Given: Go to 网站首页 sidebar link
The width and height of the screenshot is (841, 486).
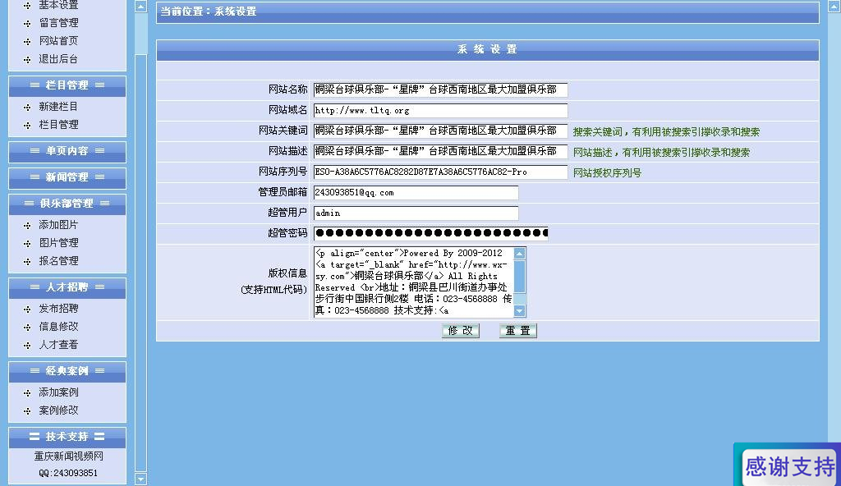Looking at the screenshot, I should pyautogui.click(x=58, y=41).
